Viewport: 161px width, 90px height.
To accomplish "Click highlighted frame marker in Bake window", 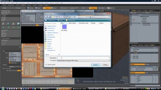I will tap(37, 25).
